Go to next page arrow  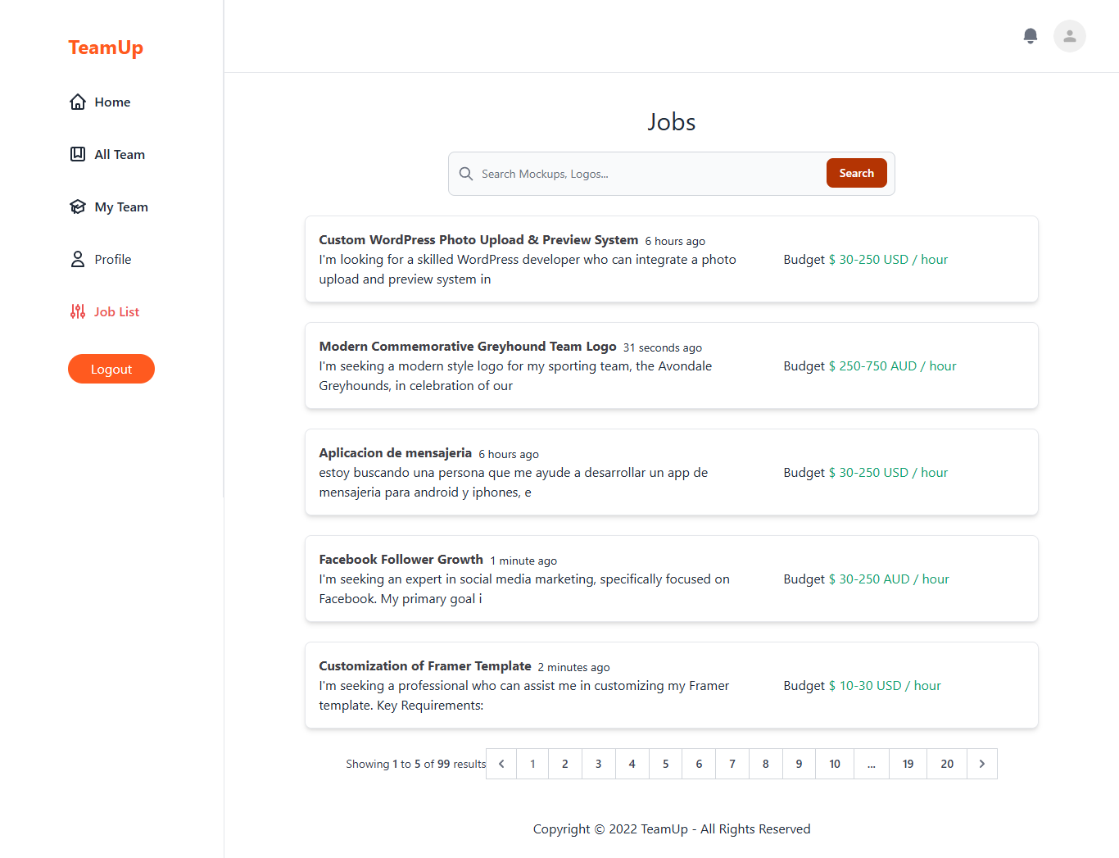click(982, 764)
